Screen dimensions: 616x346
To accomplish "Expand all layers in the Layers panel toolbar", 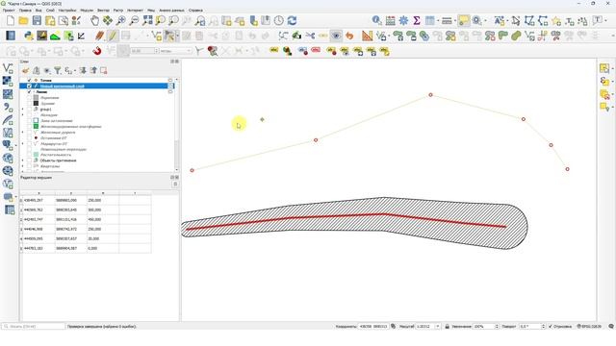I will 83,70.
